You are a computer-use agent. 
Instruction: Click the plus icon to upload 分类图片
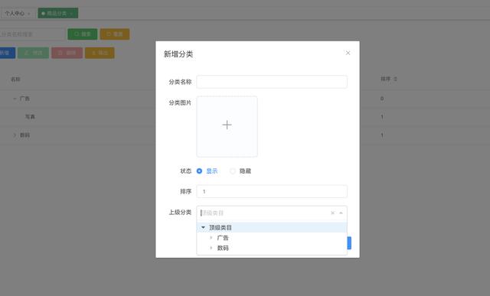coord(227,125)
